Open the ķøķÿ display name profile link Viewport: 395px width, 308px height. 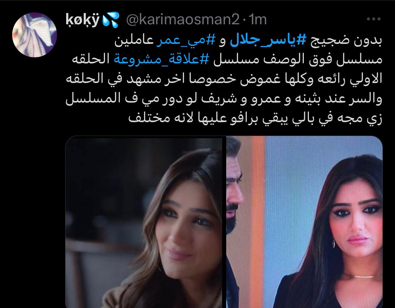(83, 20)
